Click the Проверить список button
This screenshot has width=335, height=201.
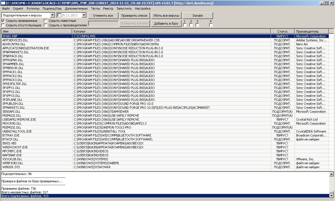tap(134, 16)
